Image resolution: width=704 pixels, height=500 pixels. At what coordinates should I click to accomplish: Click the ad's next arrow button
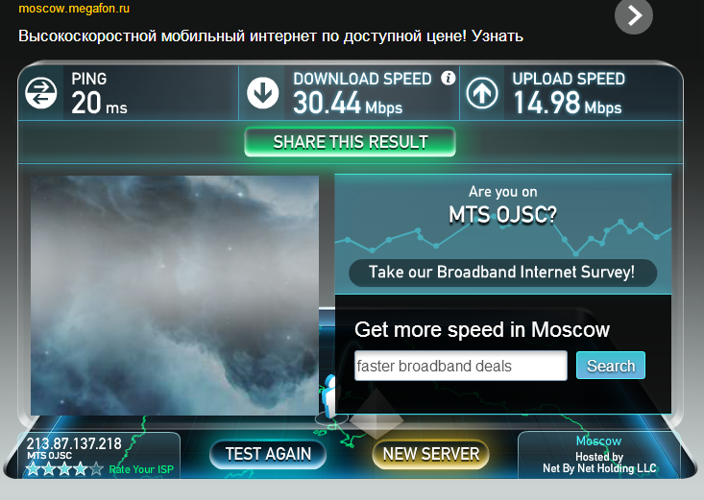634,16
